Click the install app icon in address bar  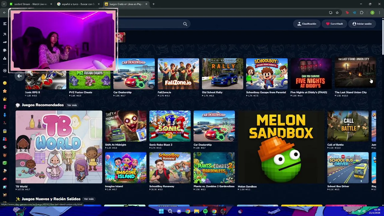331,13
